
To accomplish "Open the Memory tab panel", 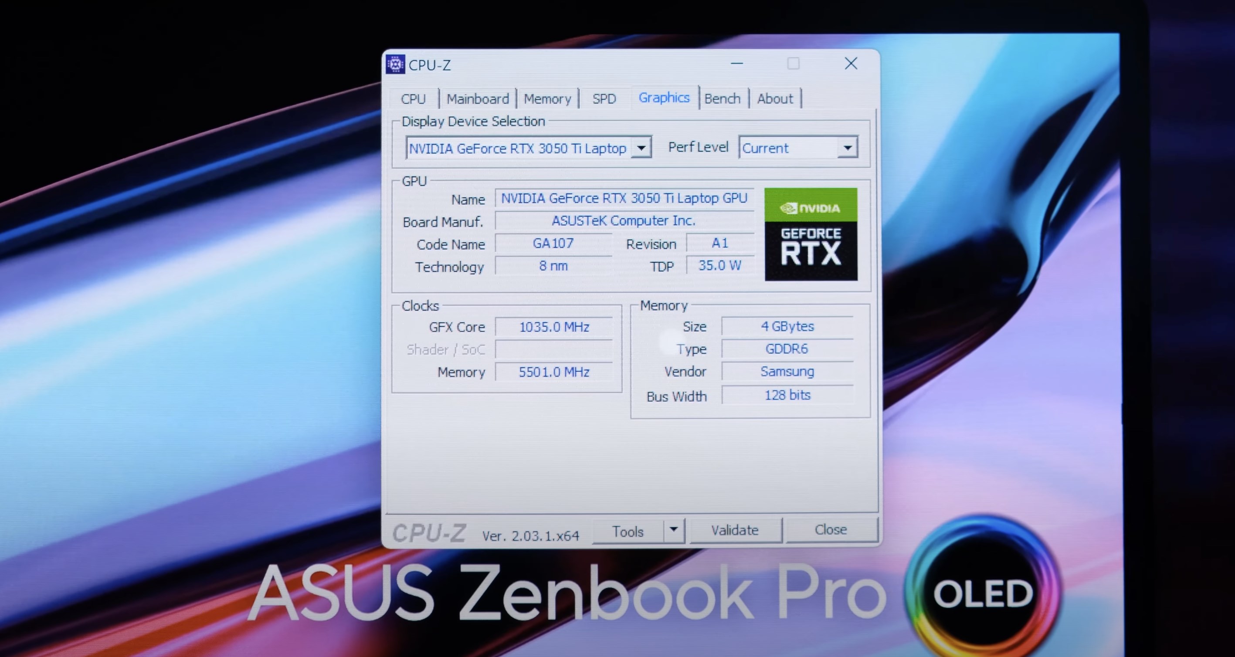I will click(549, 98).
